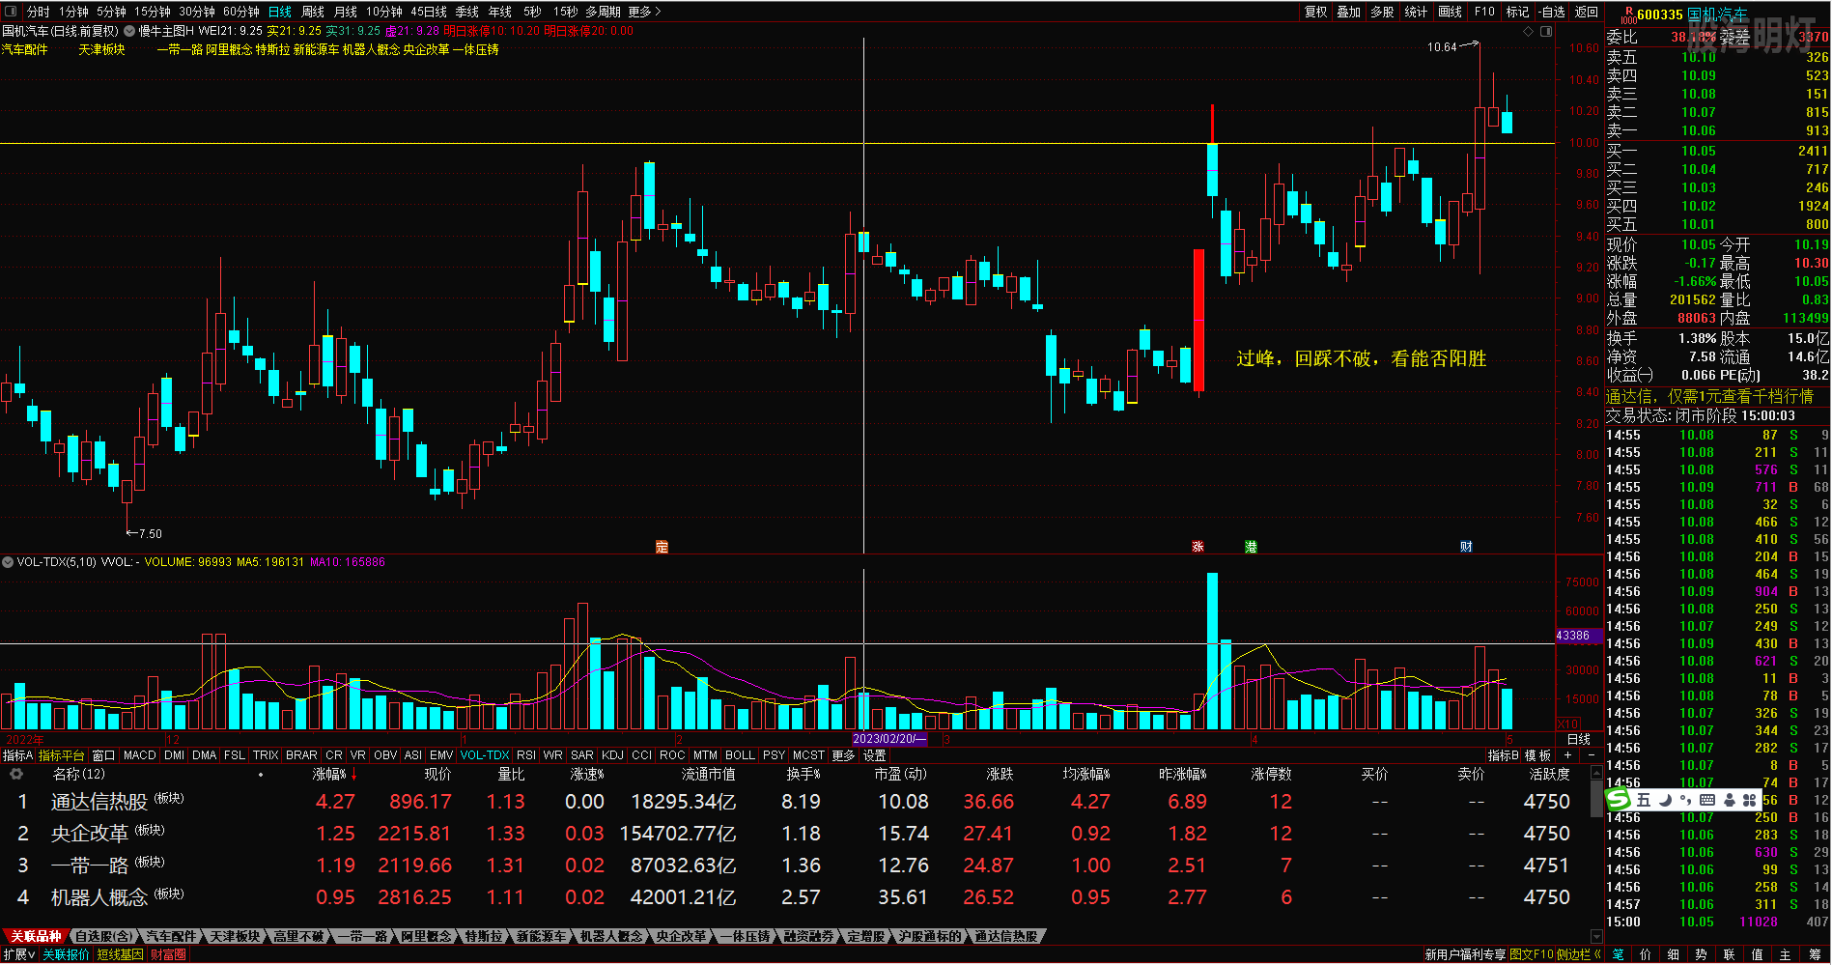Viewport: 1832px width, 965px height.
Task: Open the indicator dropdown circle beside 国机汽车
Action: coord(129,31)
